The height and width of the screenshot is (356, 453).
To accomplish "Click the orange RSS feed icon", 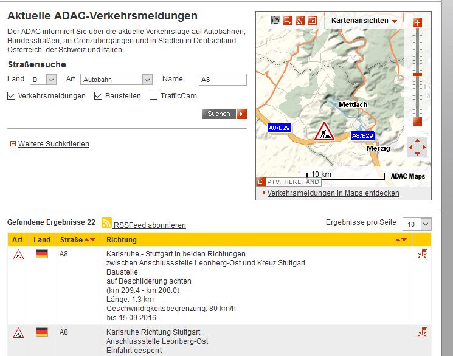I will [106, 223].
